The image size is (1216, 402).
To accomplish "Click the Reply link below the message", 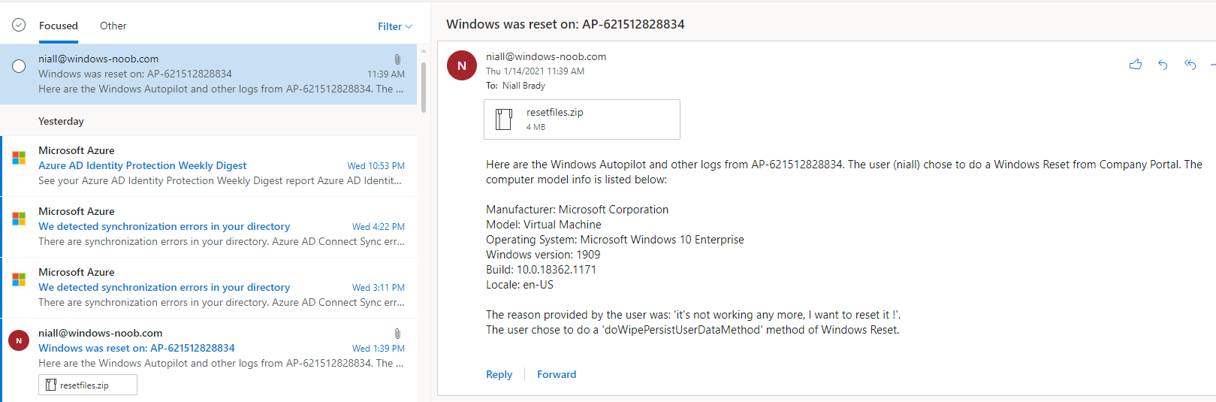I will (499, 374).
